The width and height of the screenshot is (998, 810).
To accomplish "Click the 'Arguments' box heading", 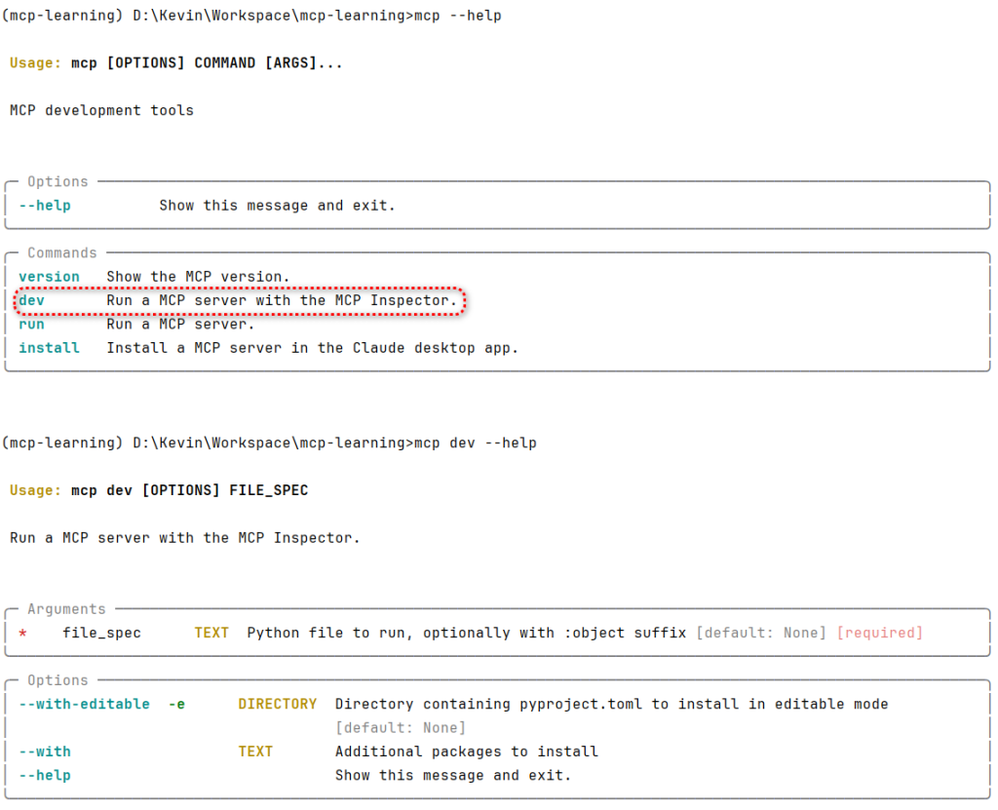I will 66,609.
